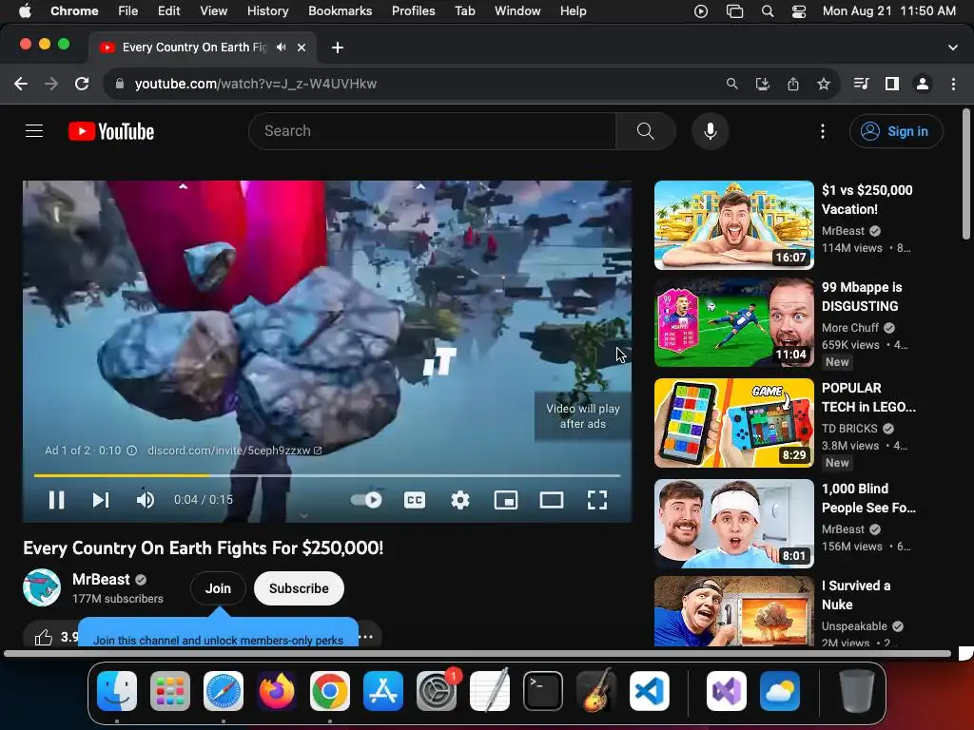Open Safari from the Dock
The height and width of the screenshot is (730, 974).
click(223, 691)
